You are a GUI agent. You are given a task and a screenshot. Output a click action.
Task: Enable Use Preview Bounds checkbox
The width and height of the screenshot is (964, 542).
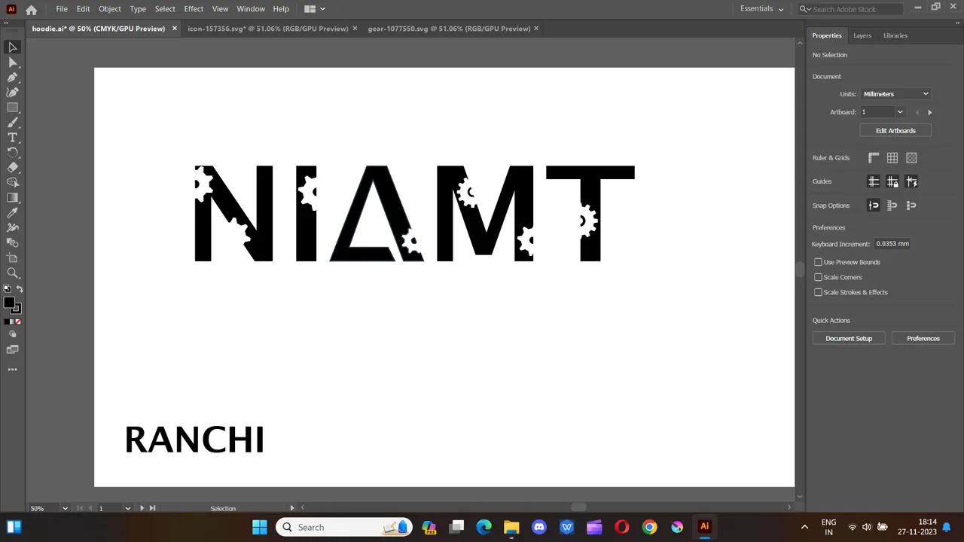pyautogui.click(x=818, y=262)
